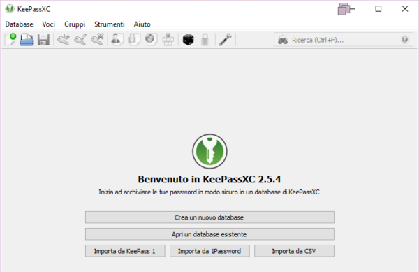Open the Gruppi menu

[x=75, y=24]
